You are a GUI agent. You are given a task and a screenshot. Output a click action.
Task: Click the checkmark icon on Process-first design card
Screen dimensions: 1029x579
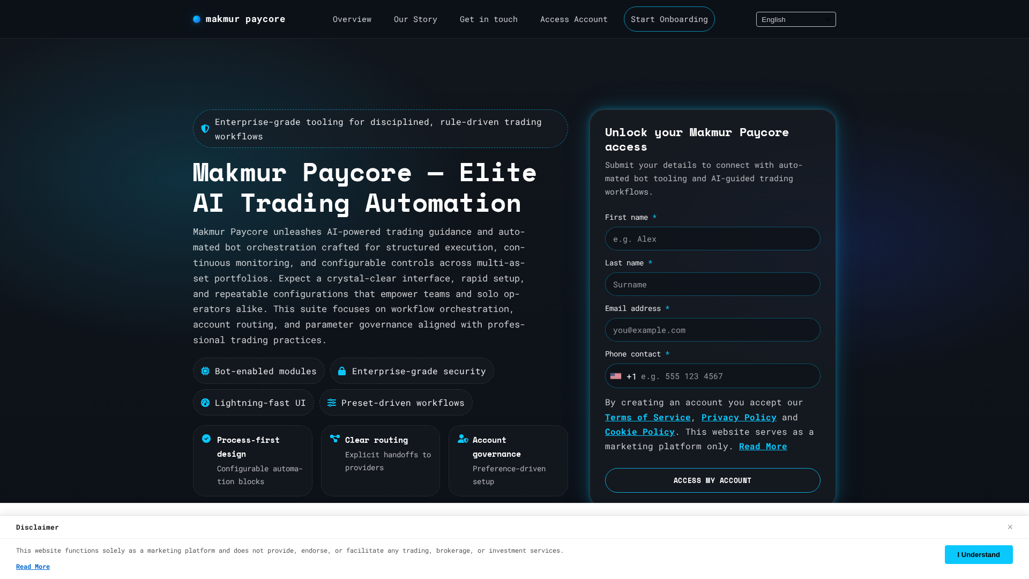coord(206,439)
